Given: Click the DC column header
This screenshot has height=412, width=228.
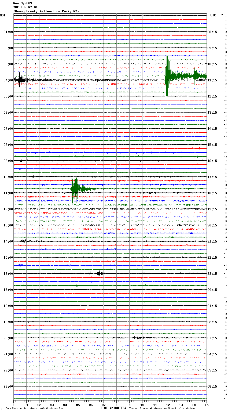Looking at the screenshot, I should click(223, 15).
